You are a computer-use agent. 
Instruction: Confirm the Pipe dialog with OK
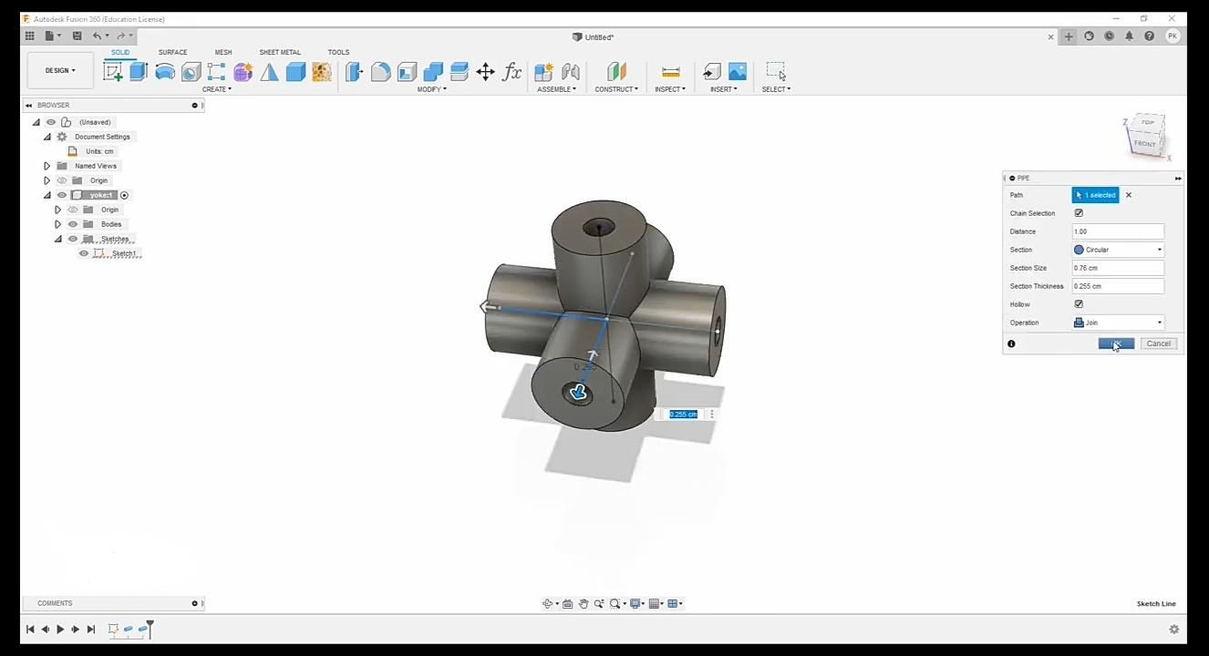coord(1116,343)
